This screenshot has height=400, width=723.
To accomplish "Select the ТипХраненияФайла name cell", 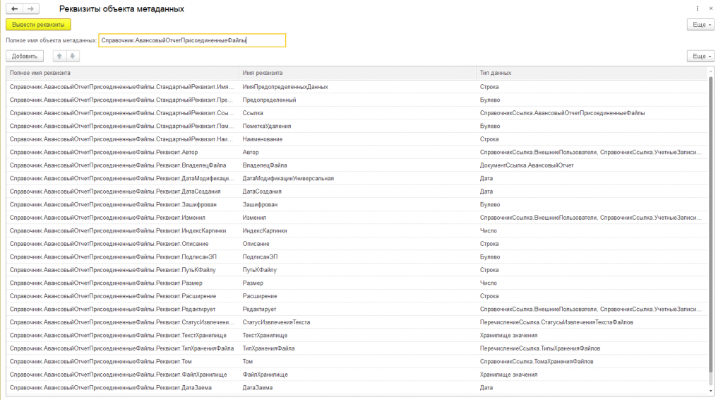I will tap(357, 348).
